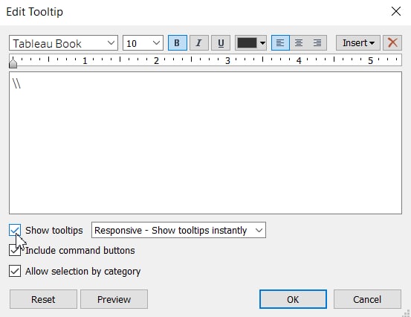The image size is (411, 317).
Task: Clear tooltip text with red X button
Action: point(392,42)
